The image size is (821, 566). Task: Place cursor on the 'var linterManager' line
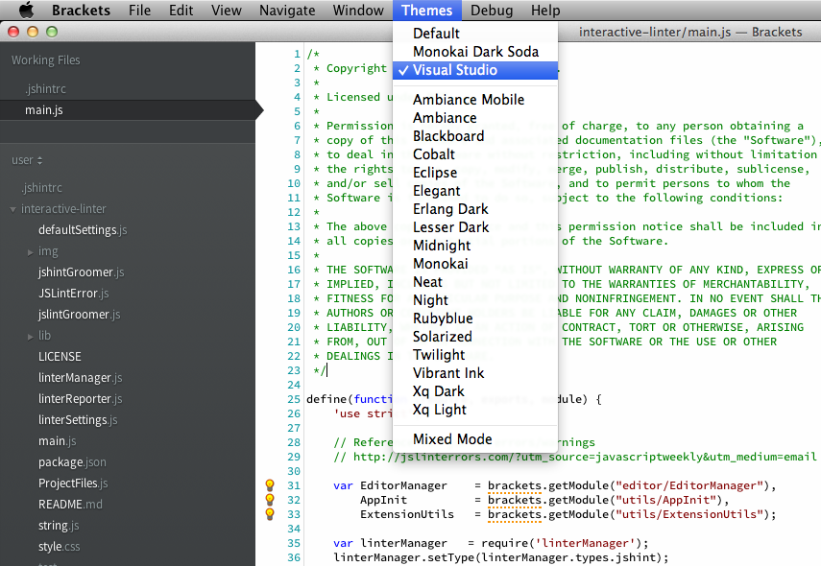click(x=491, y=543)
